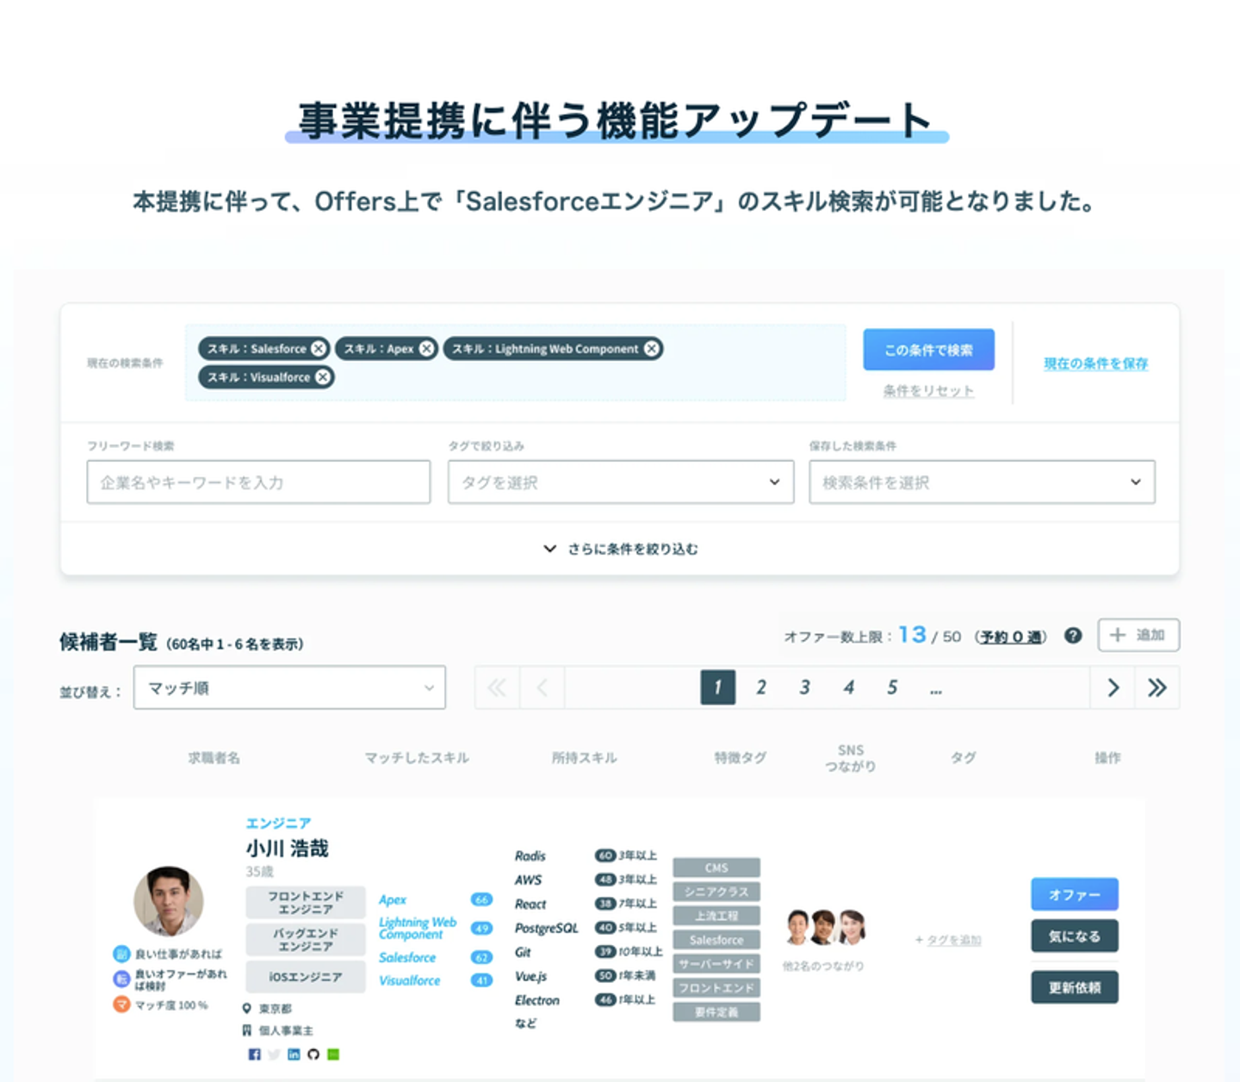
Task: Click the フロントエンド feature tag
Action: 716,988
